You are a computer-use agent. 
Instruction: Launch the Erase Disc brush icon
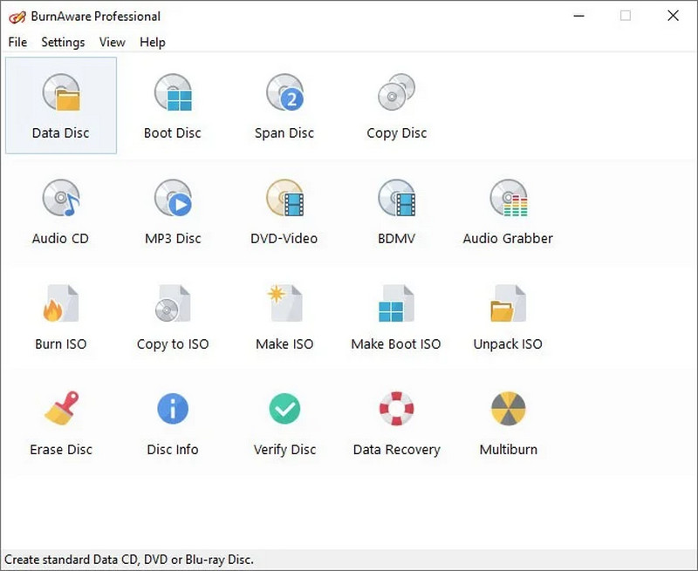coord(61,410)
